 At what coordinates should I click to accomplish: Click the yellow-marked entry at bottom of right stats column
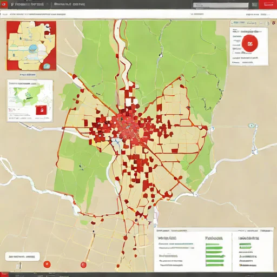tap(248, 265)
